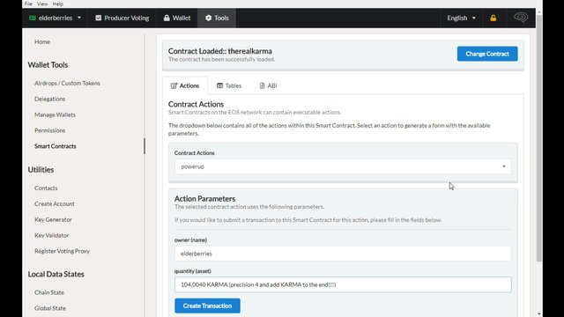Click the quantity (asset) input field
Image resolution: width=564 pixels, height=317 pixels.
(x=343, y=284)
